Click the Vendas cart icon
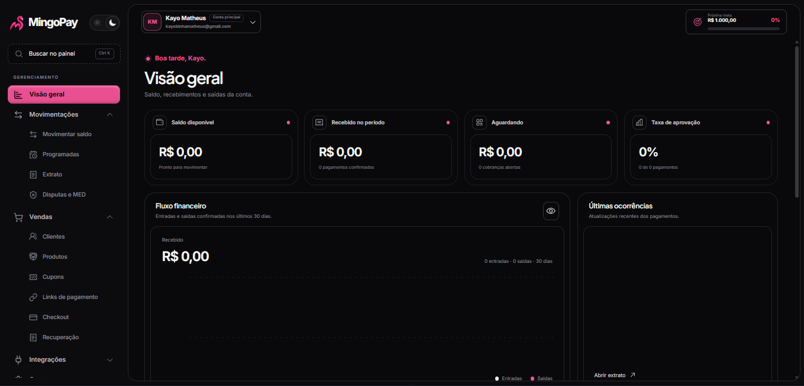Screen dimensions: 804x386 [x=18, y=217]
